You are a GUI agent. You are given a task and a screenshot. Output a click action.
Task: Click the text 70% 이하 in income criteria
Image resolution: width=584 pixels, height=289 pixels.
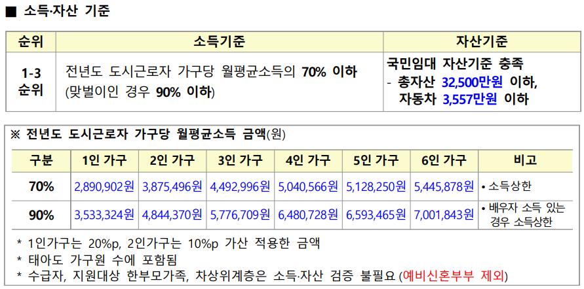click(x=330, y=71)
